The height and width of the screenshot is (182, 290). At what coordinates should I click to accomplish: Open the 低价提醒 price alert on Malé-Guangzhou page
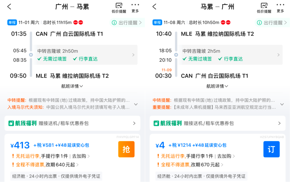[264, 7]
